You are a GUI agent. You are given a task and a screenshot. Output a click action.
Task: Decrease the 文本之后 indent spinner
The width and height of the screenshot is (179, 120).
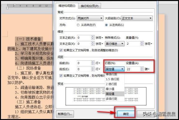click(93, 45)
